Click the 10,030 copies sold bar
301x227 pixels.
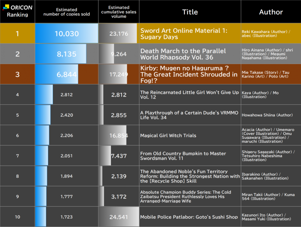point(67,34)
